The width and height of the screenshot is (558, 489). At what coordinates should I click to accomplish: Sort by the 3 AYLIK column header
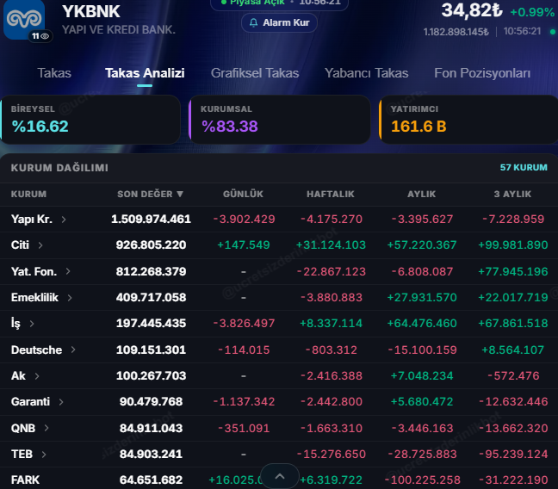[x=512, y=194]
